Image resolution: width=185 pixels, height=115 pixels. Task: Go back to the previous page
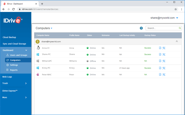[x=3, y=9]
